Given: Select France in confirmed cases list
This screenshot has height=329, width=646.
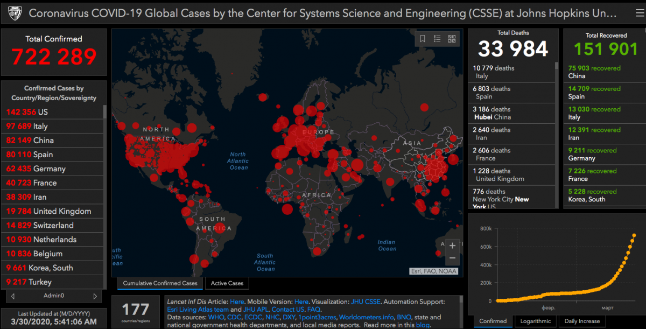Looking at the screenshot, I should click(x=52, y=183).
